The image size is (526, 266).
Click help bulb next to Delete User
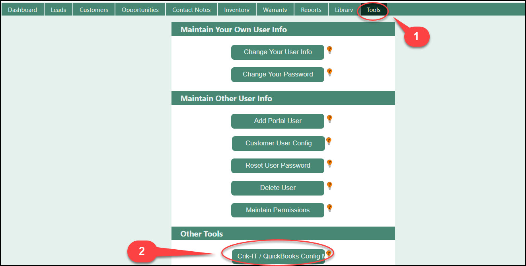329,186
